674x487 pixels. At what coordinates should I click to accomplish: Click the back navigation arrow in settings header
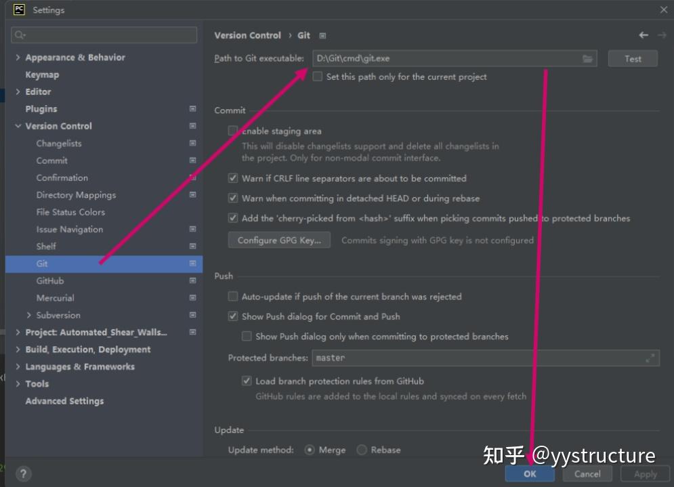click(643, 35)
